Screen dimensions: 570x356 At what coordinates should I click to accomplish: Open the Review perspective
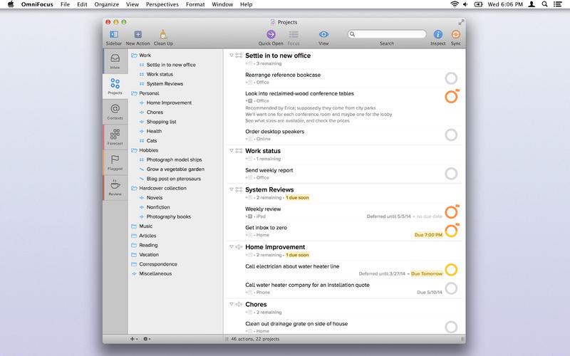pyautogui.click(x=115, y=187)
